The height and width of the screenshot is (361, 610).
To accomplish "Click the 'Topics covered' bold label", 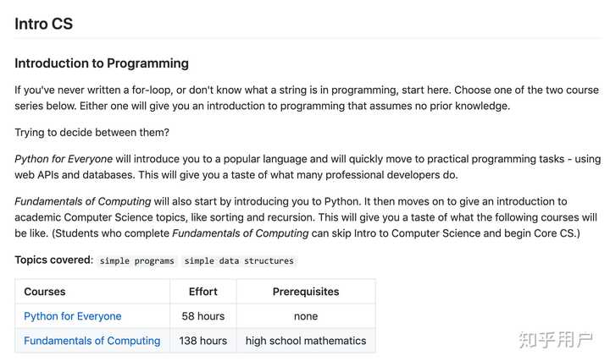I will (53, 260).
